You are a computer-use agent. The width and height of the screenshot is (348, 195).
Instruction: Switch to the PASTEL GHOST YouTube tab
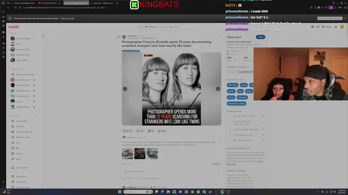49,3
